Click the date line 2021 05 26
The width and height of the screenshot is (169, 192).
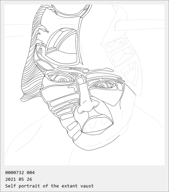click(18, 179)
